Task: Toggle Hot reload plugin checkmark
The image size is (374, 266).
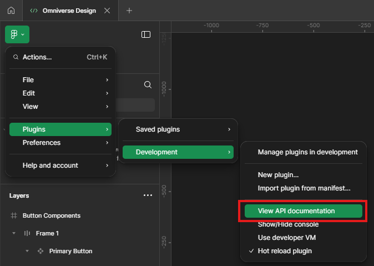Action: [304, 251]
